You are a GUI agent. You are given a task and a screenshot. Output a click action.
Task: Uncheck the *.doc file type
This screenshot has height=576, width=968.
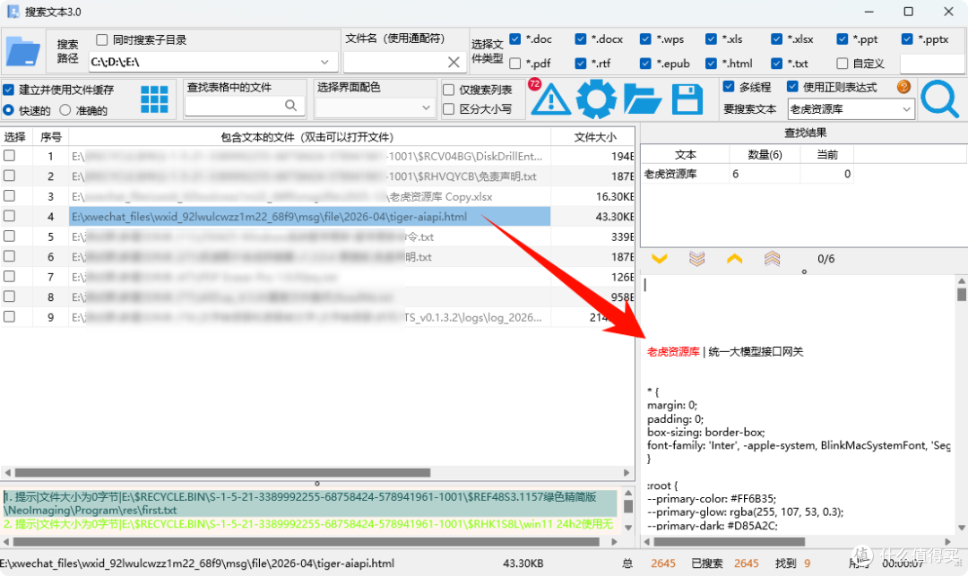pyautogui.click(x=515, y=39)
